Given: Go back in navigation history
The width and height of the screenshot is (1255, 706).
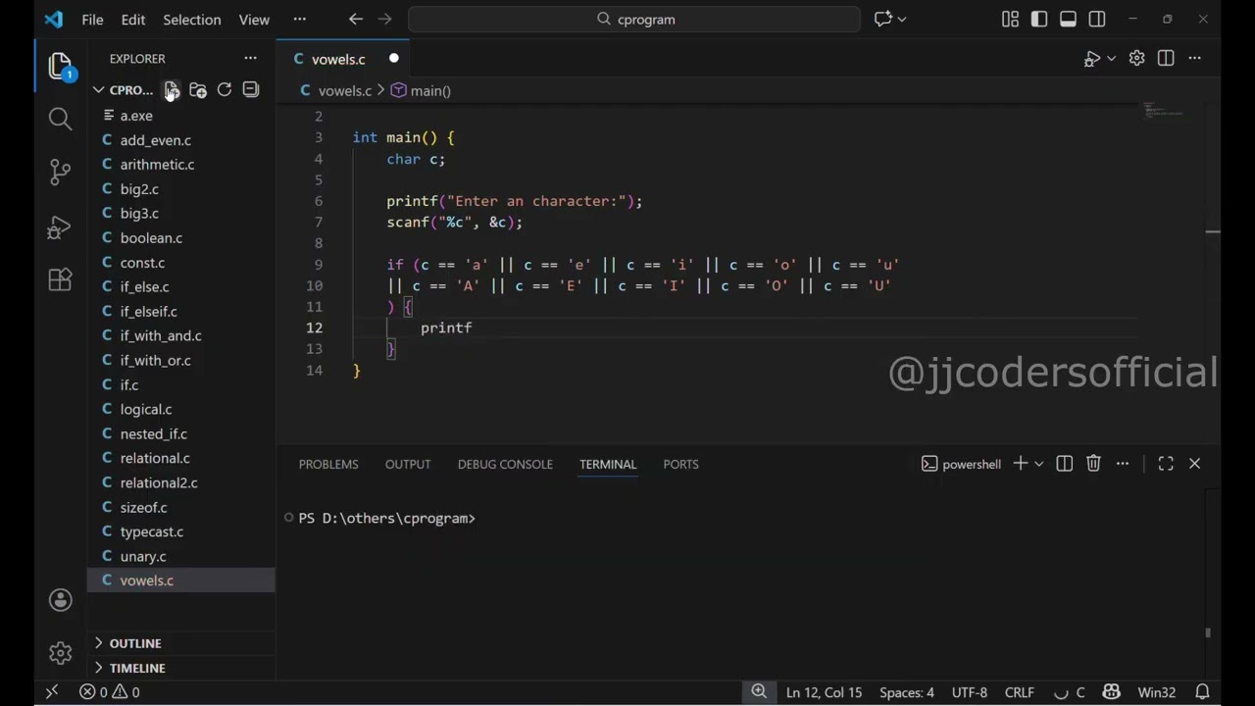Looking at the screenshot, I should tap(356, 19).
